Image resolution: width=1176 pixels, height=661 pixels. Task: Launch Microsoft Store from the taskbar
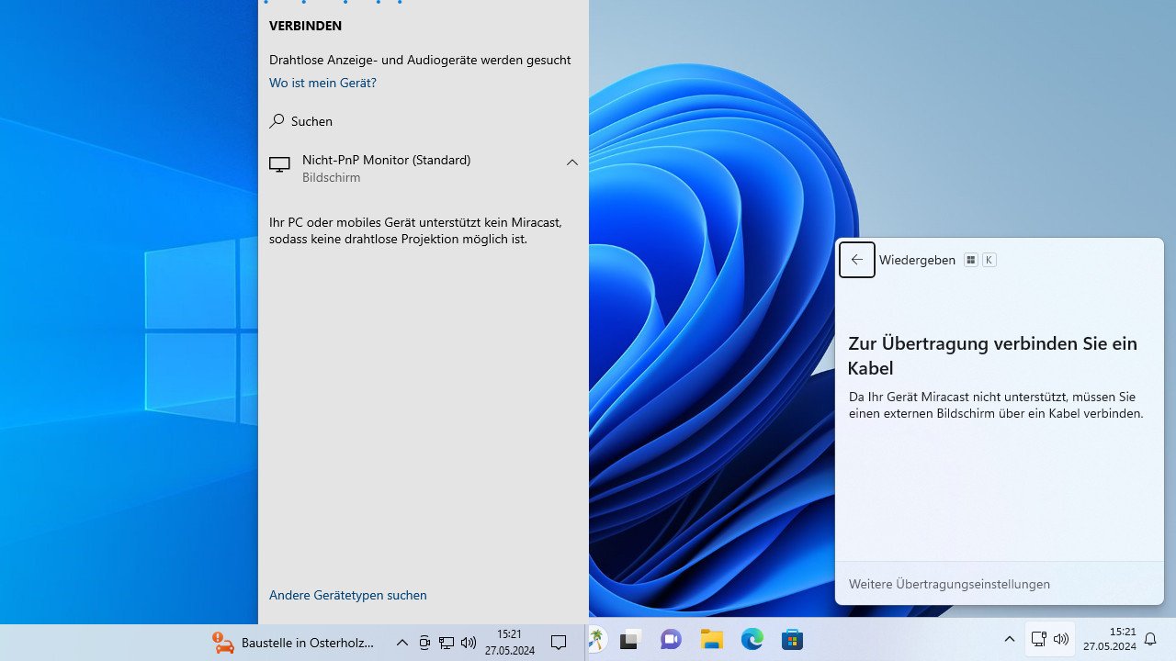tap(791, 642)
